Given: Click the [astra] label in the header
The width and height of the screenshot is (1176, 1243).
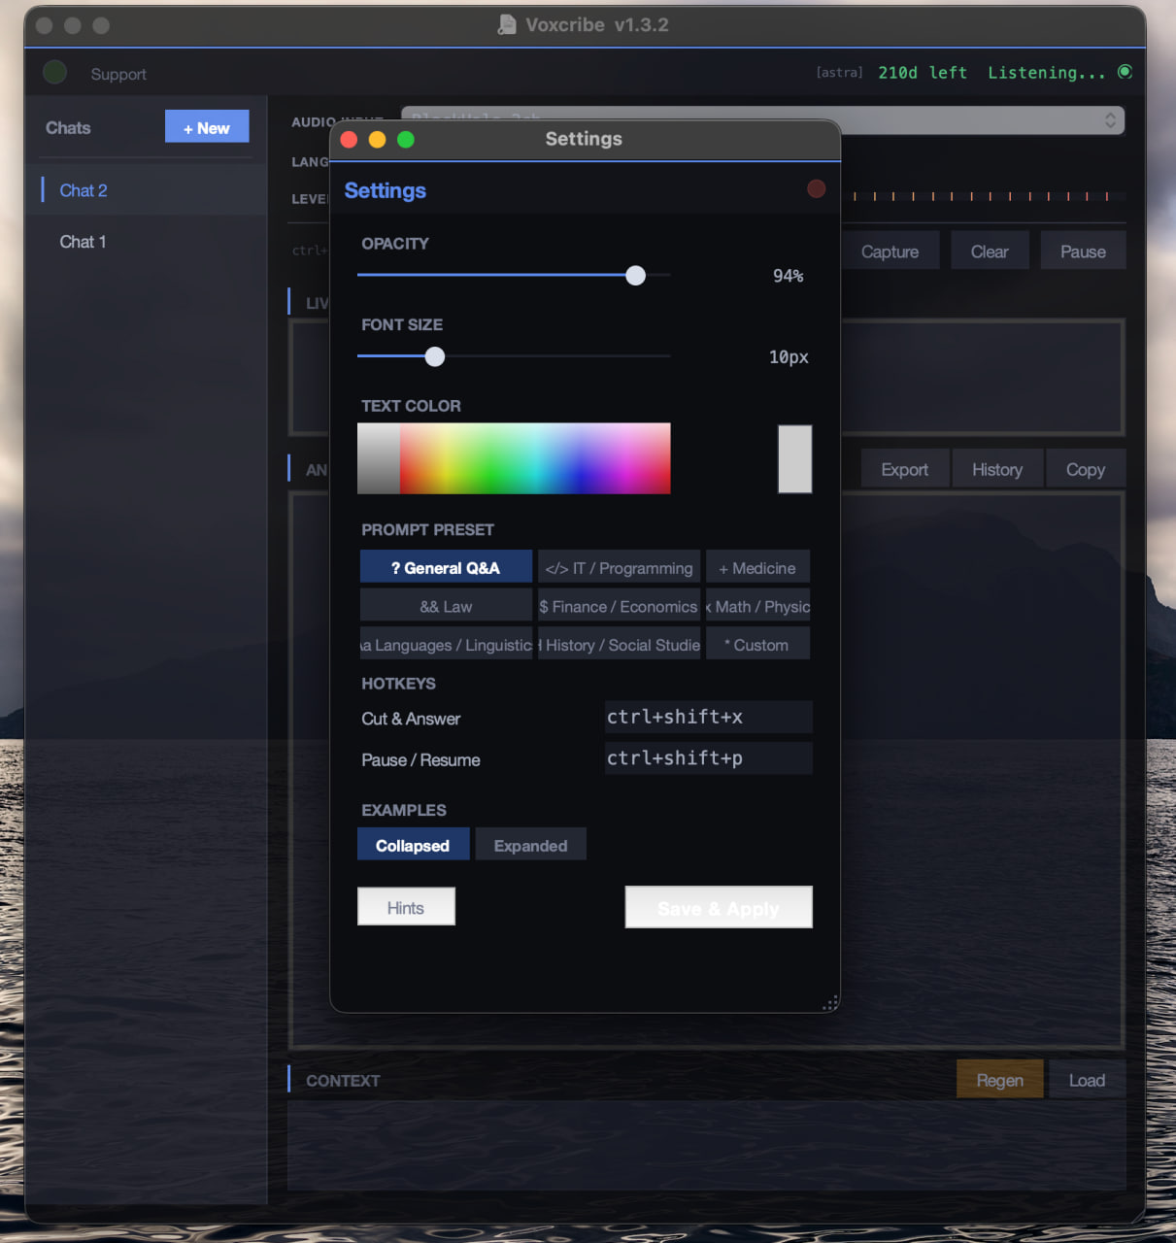Looking at the screenshot, I should click(839, 73).
